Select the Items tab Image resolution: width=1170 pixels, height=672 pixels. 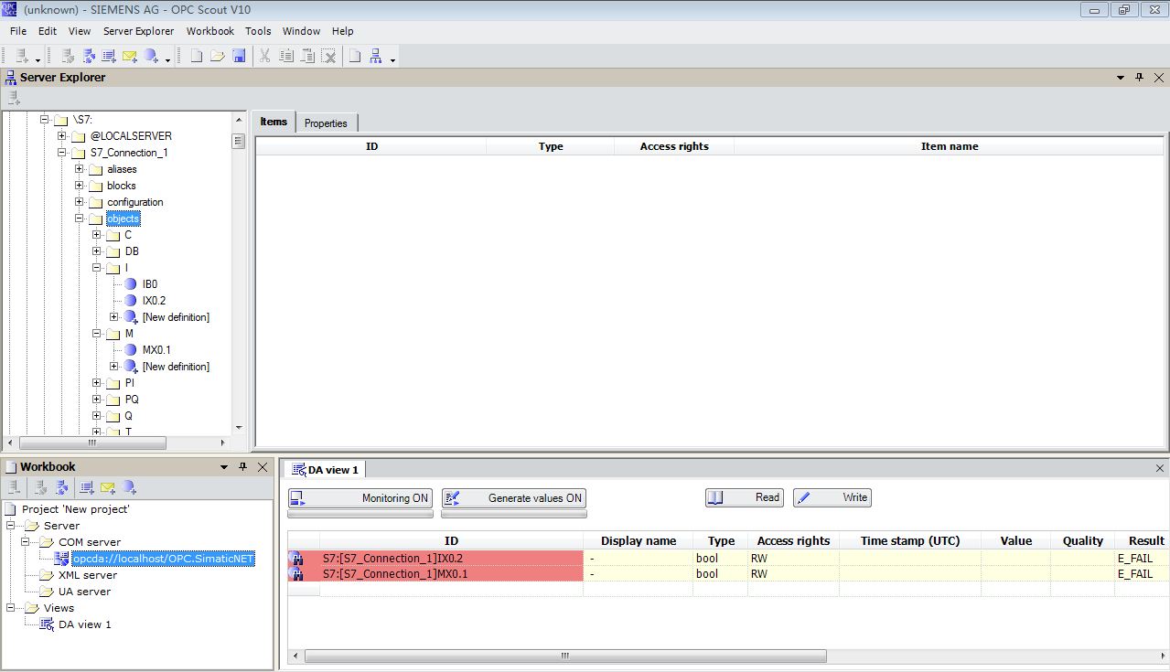pos(274,123)
